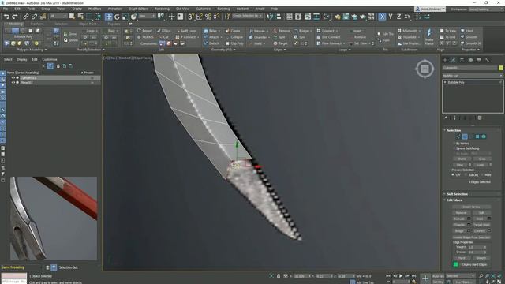Viewport: 505px width, 284px height.
Task: Click the Dist Connect button
Action: click(328, 37)
